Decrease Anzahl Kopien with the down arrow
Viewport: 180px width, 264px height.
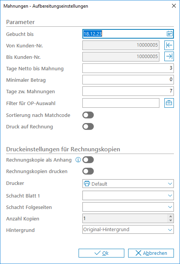[x=170, y=220]
